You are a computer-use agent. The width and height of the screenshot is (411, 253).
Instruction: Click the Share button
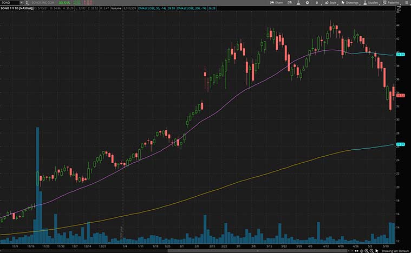coord(276,3)
